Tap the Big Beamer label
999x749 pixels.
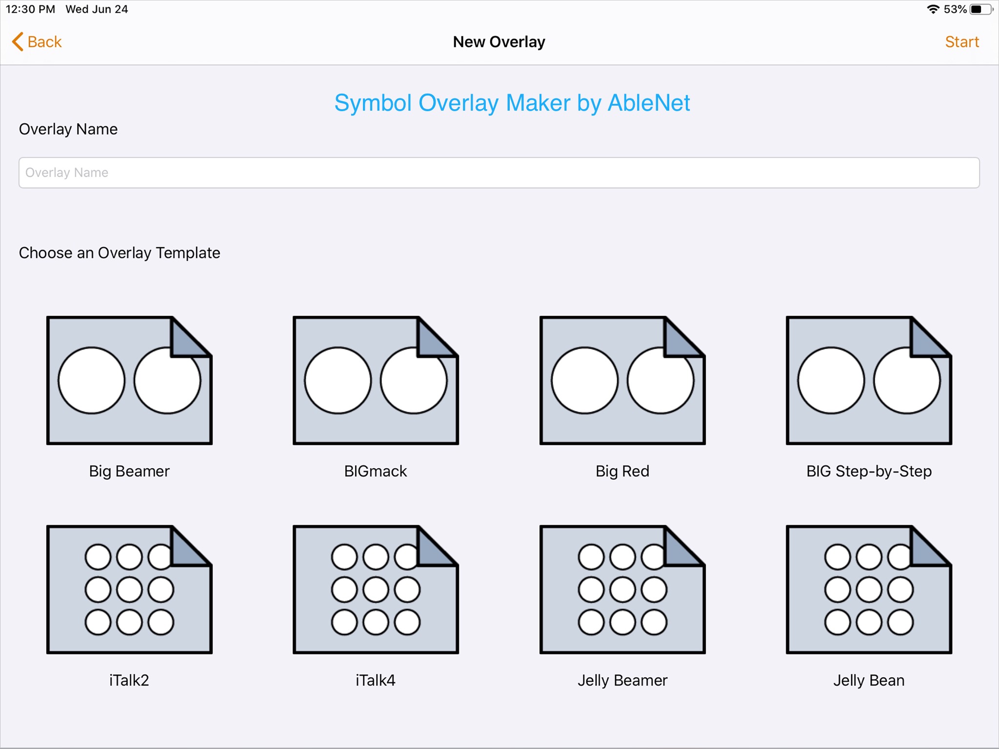pyautogui.click(x=129, y=471)
